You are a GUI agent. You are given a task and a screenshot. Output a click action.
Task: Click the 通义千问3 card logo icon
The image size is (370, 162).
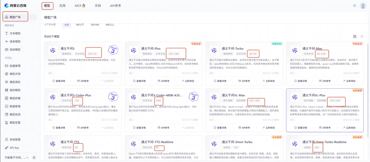click(53, 50)
